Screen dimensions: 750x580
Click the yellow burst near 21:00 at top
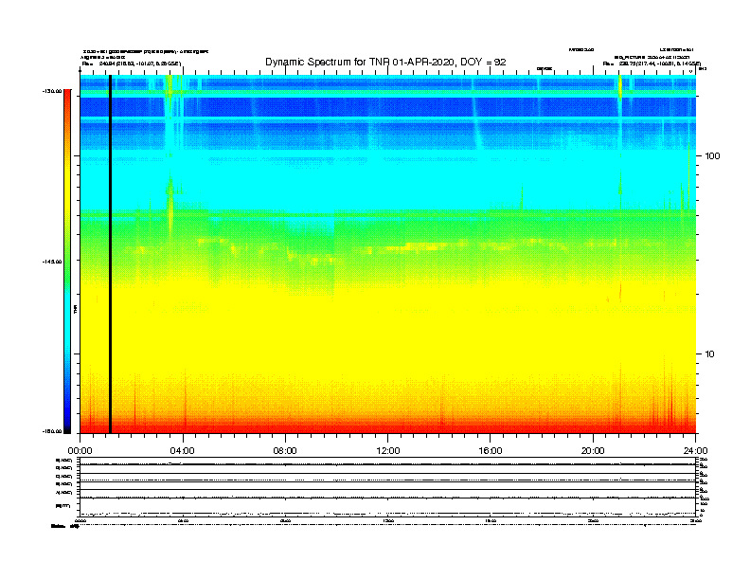click(x=620, y=87)
